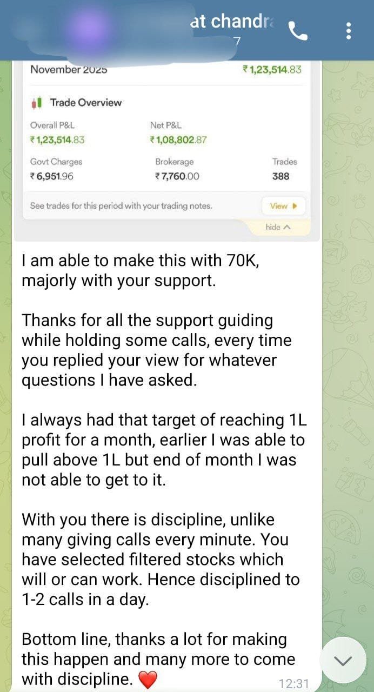
Task: Jump to latest with down-chevron button
Action: [x=343, y=660]
